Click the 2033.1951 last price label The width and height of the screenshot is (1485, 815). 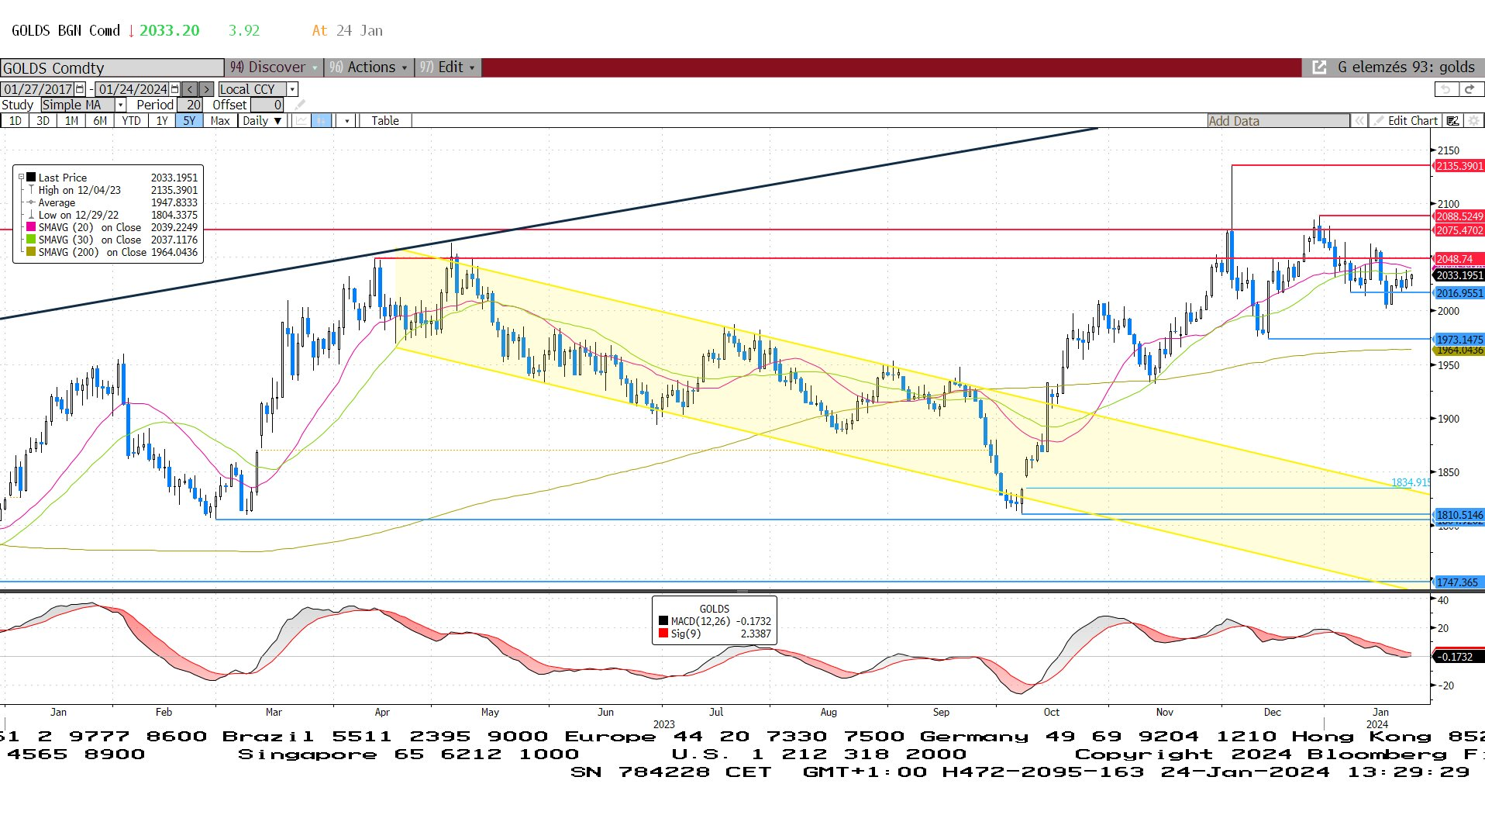click(1459, 275)
